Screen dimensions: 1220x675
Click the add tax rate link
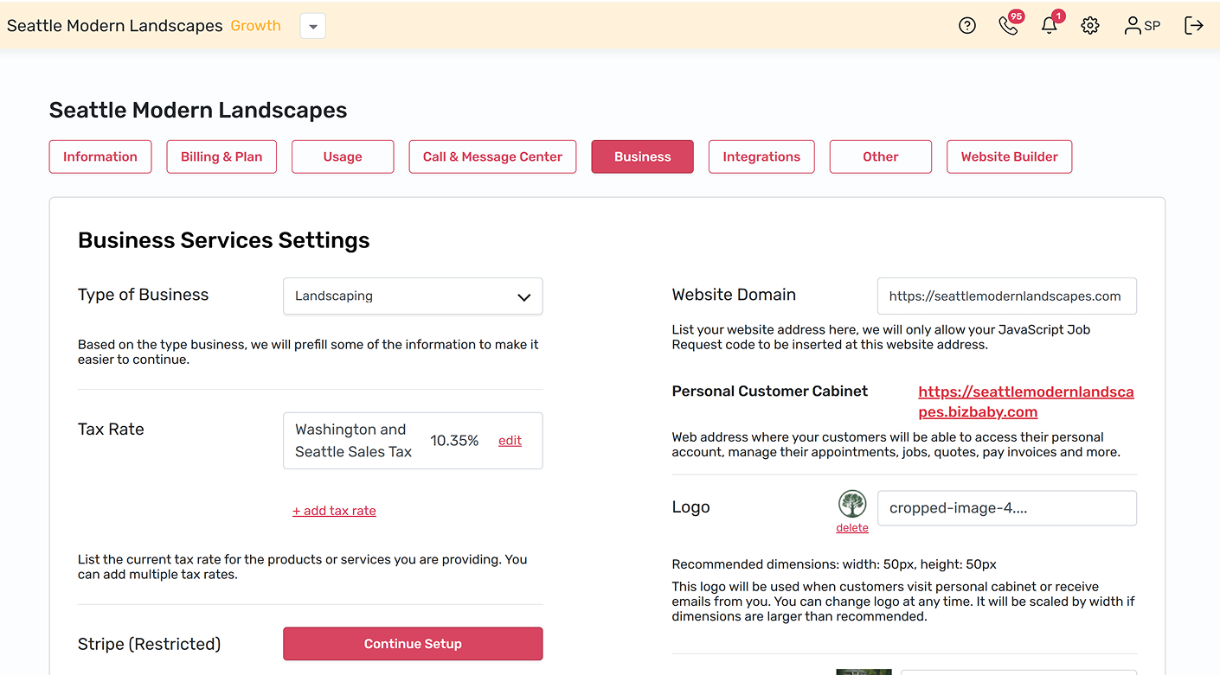pyautogui.click(x=334, y=511)
